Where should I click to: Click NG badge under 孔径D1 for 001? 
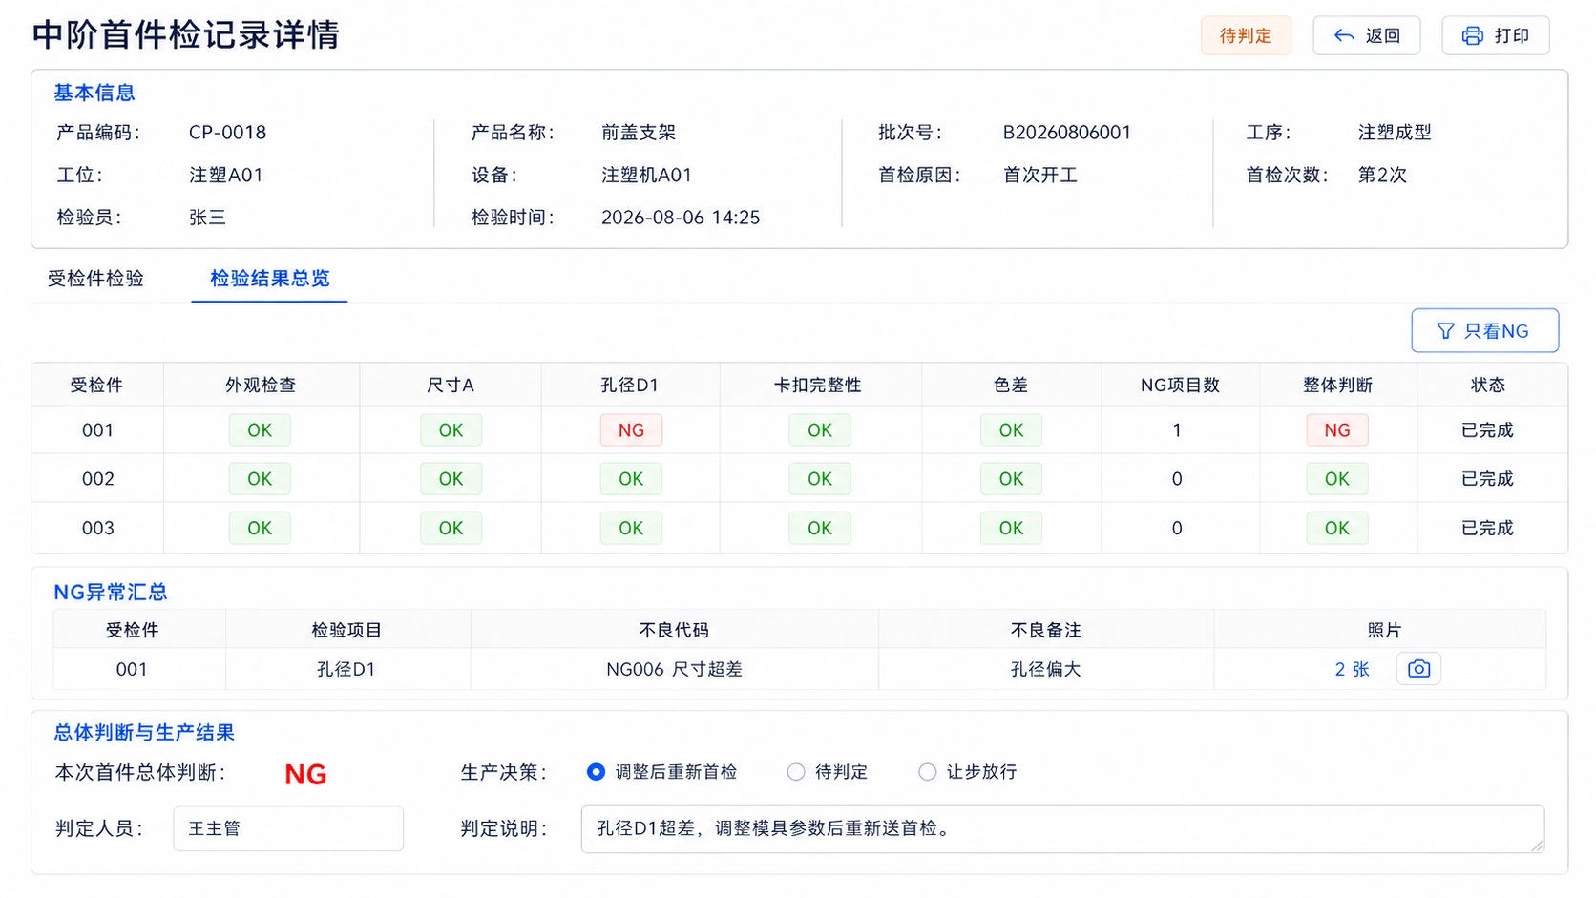(631, 430)
